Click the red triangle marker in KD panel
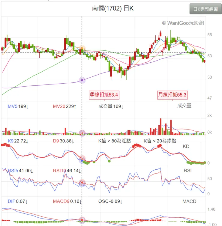 pos(82,159)
